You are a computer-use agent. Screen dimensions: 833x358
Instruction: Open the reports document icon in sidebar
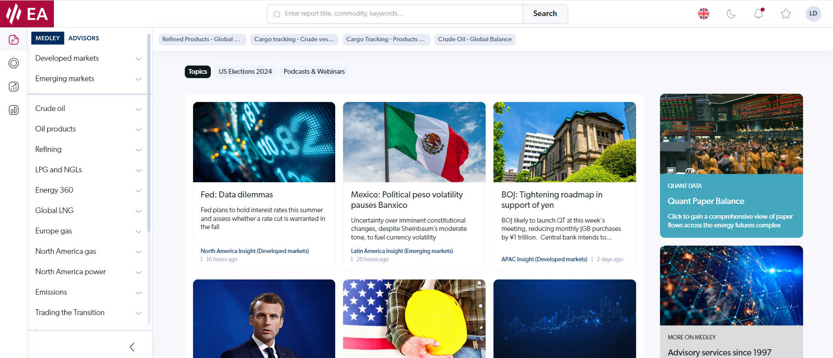(13, 40)
